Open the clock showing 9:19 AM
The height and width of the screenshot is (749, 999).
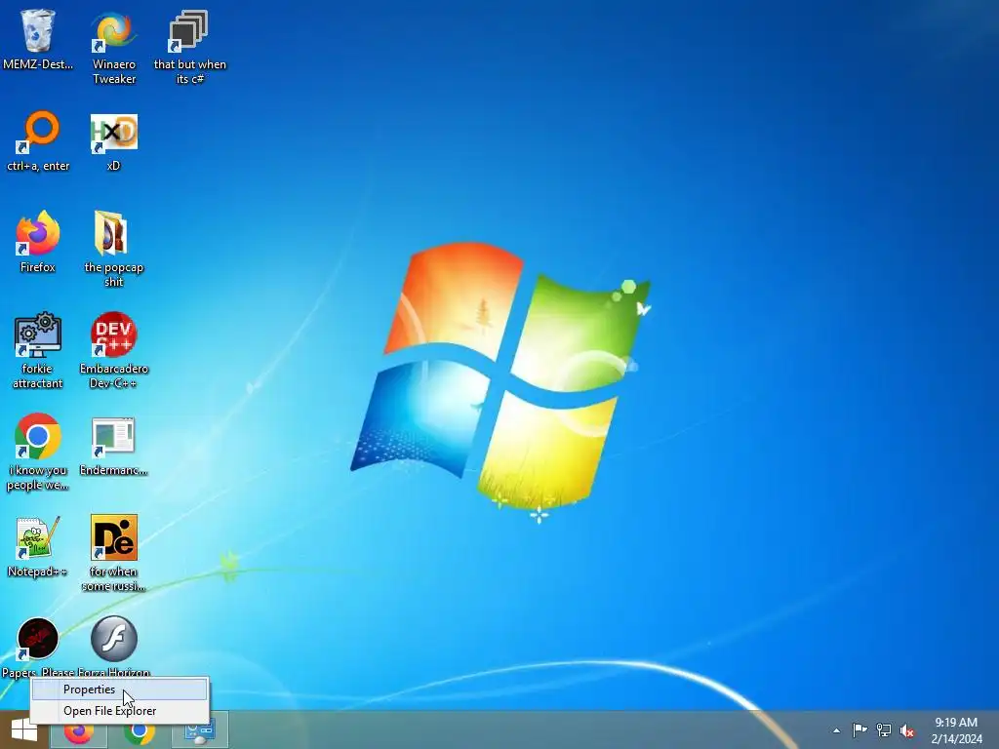point(956,730)
